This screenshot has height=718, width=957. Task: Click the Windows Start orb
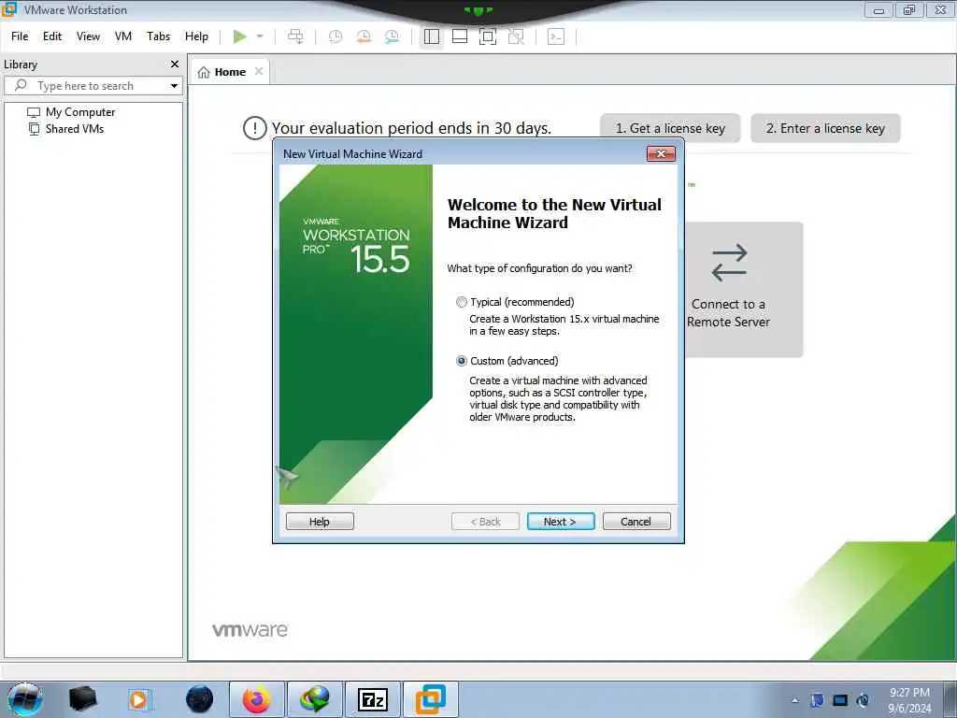[24, 699]
